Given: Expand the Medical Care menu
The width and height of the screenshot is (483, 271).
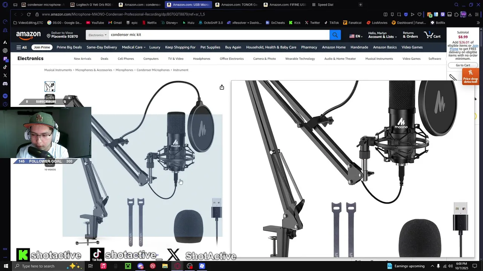Looking at the screenshot, I should point(134,47).
